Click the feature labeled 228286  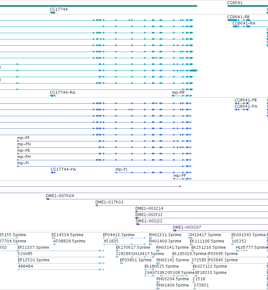click(123, 254)
